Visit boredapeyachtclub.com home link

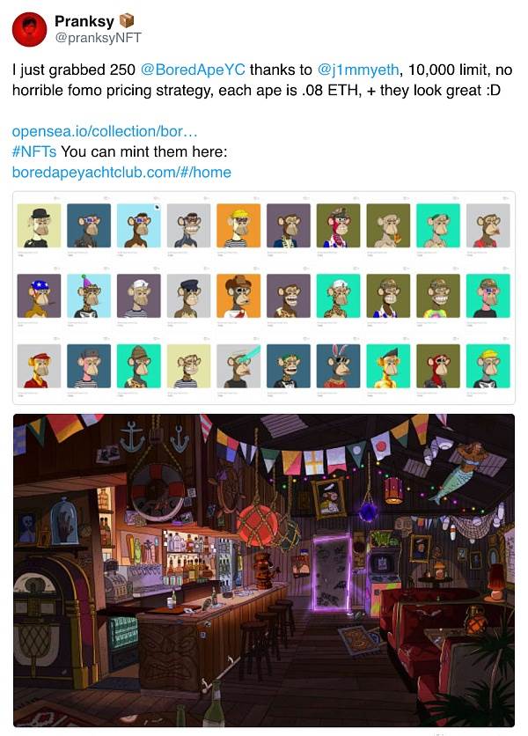(x=121, y=173)
